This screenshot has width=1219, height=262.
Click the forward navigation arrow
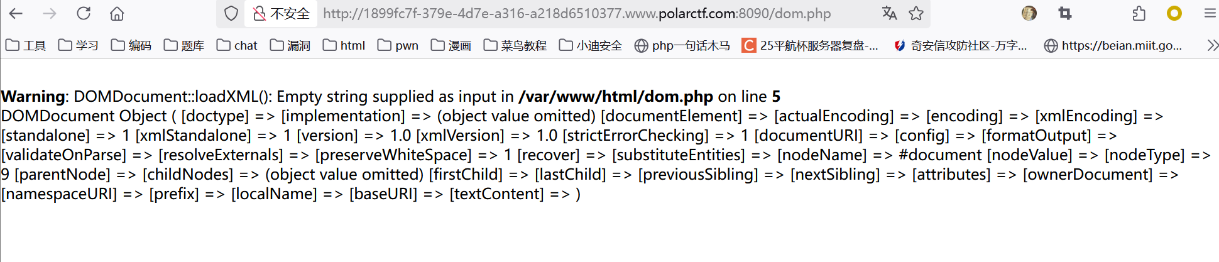click(x=50, y=13)
